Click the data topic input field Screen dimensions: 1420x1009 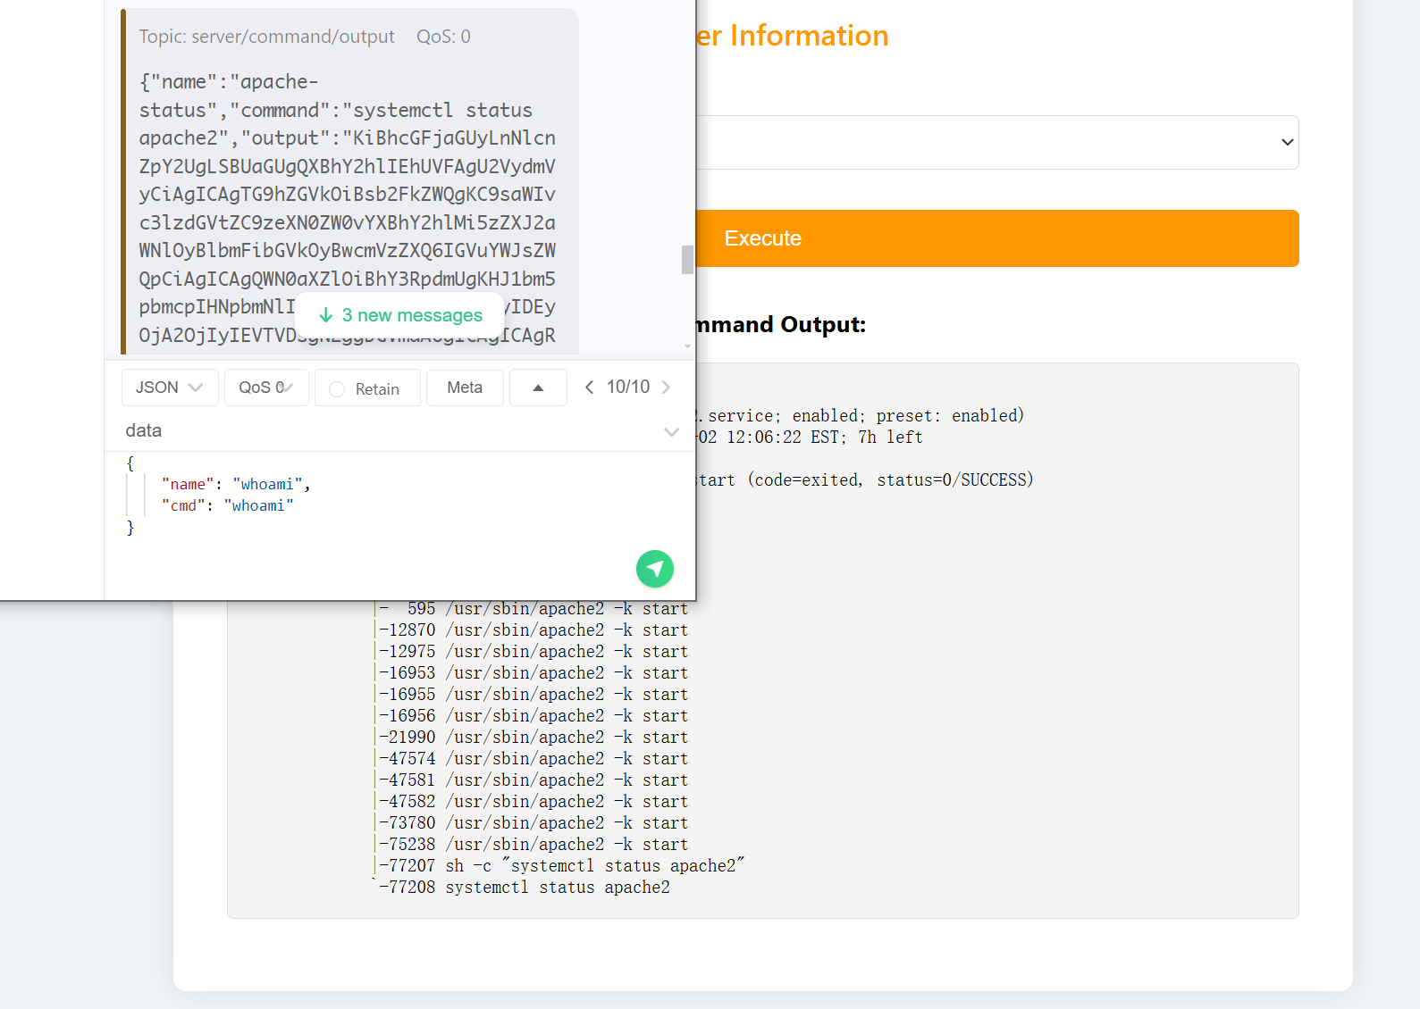pos(384,431)
